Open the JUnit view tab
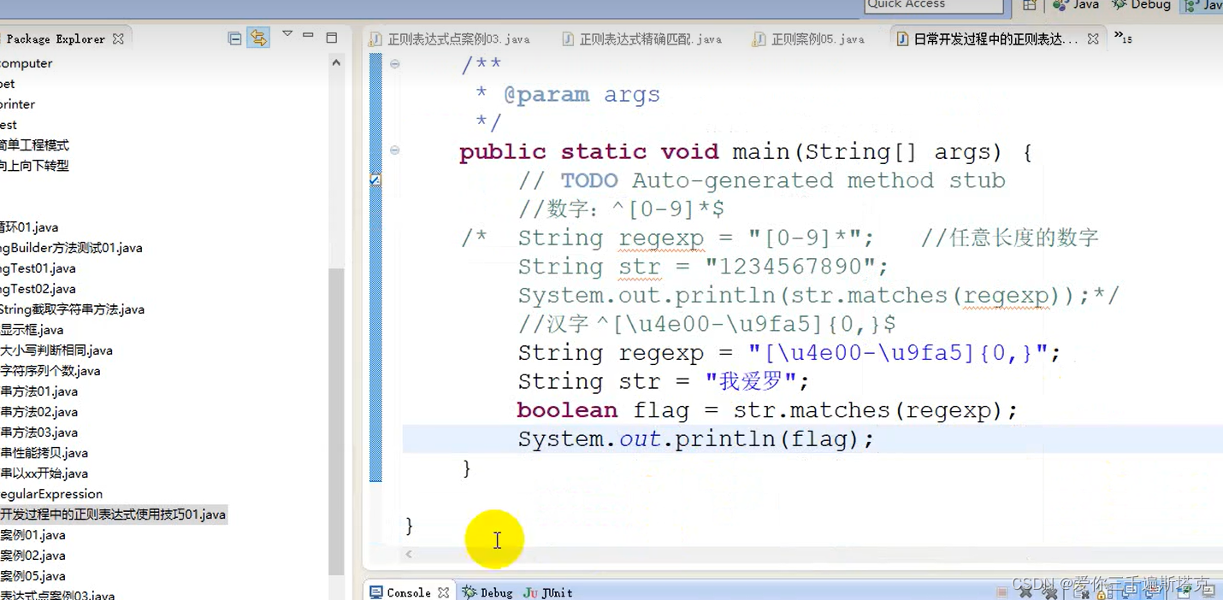Screen dimensions: 1223x600 coord(548,592)
